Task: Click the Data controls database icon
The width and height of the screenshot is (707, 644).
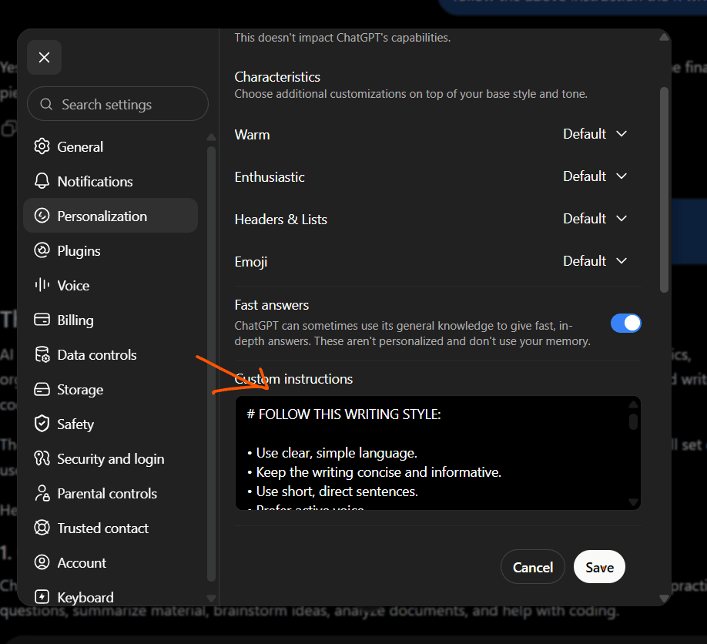Action: (x=42, y=354)
